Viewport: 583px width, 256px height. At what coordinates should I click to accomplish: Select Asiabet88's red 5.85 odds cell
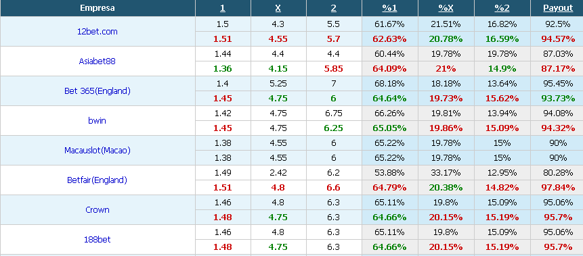point(334,69)
